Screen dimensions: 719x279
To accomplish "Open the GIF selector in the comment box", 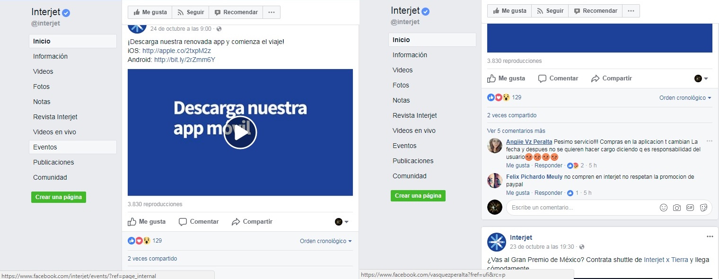I will 690,208.
